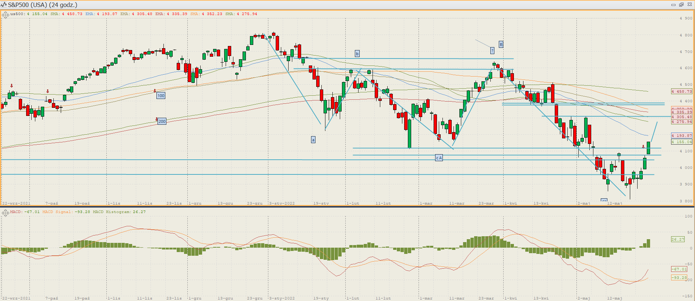
Task: Click the divider between price and MACD panels
Action: point(347,207)
